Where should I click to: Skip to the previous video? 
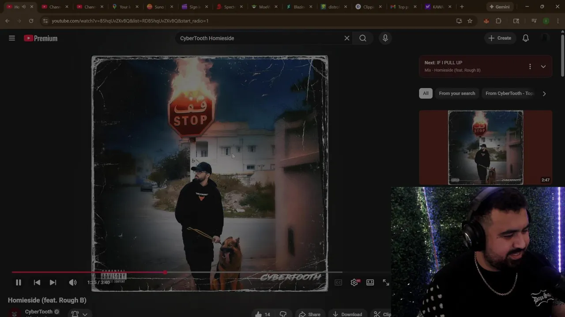[37, 283]
